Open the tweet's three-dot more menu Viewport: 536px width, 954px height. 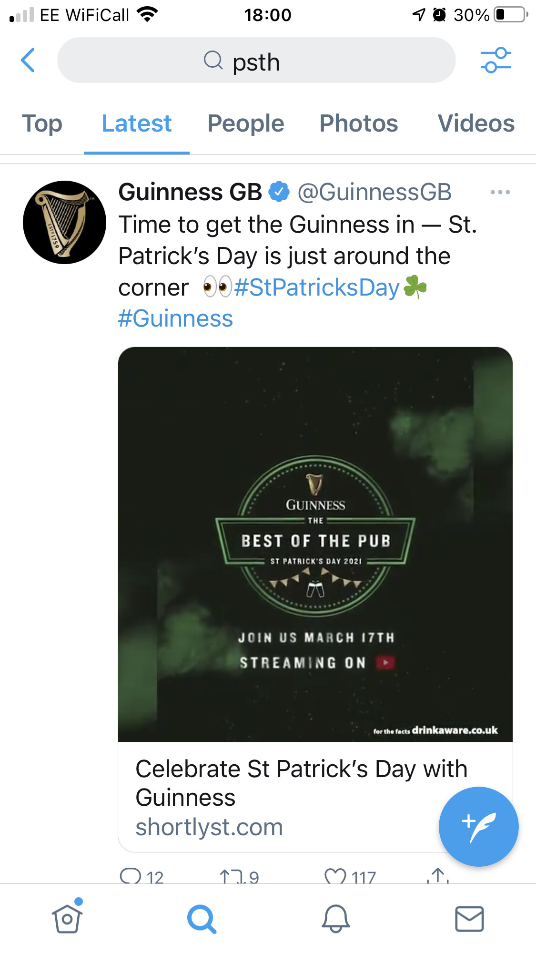coord(500,192)
